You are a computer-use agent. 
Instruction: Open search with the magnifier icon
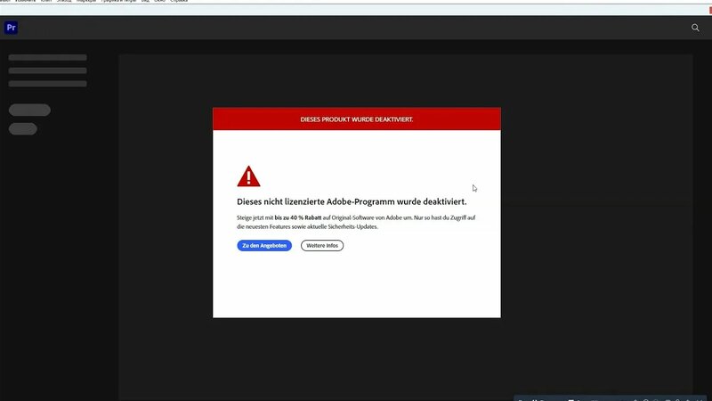(x=695, y=28)
